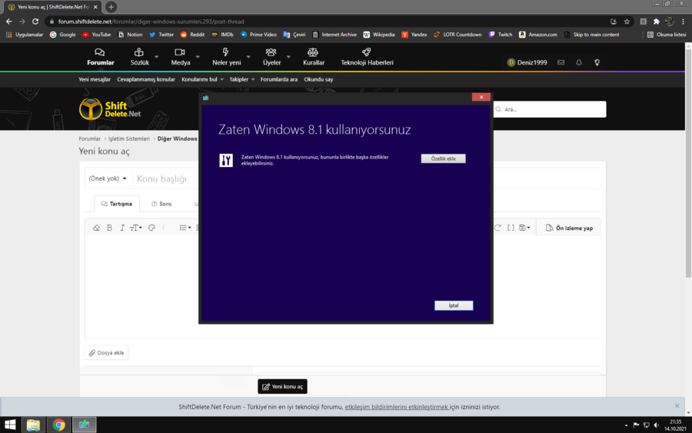Open Okuma listesi reading list

(x=667, y=35)
